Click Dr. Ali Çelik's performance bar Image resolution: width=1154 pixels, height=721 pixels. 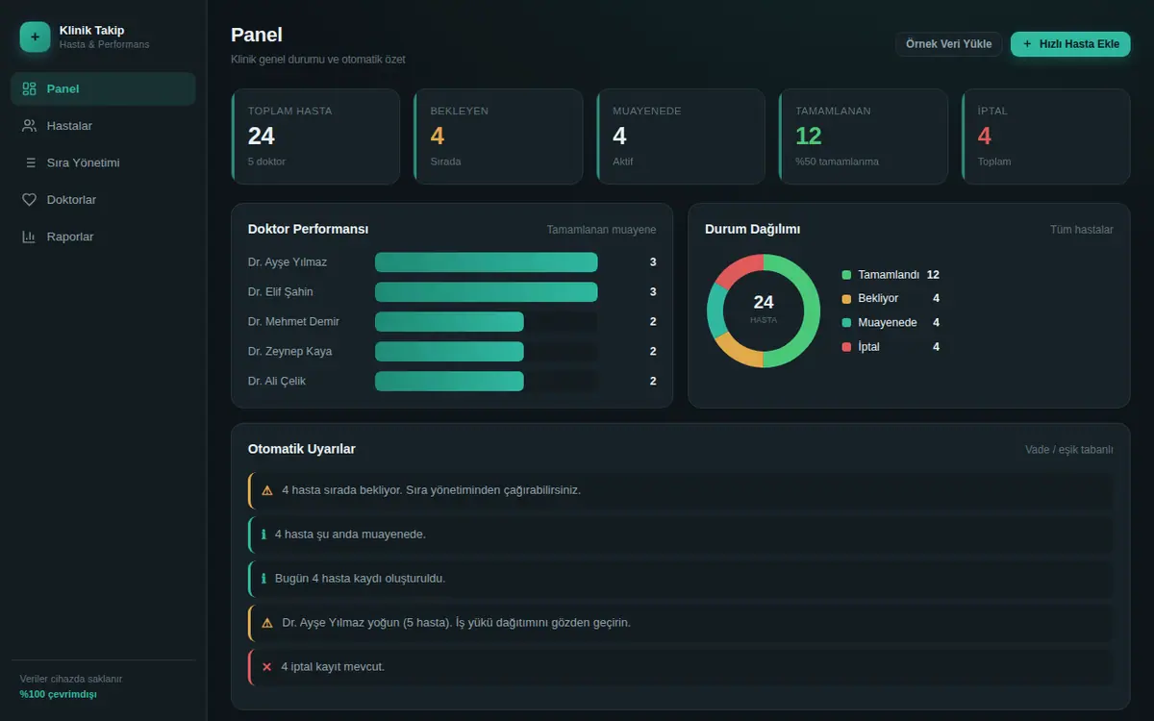pyautogui.click(x=449, y=382)
